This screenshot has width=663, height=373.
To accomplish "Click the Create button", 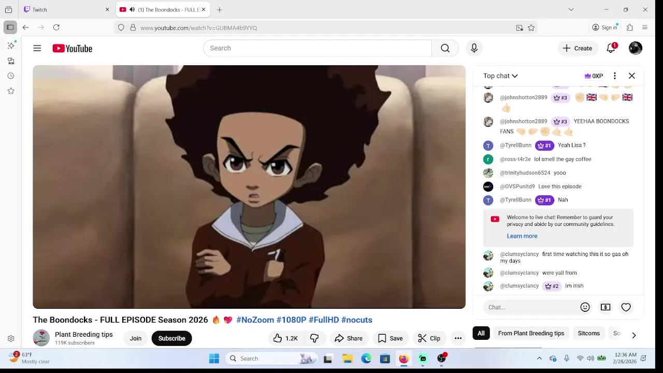I will point(578,48).
